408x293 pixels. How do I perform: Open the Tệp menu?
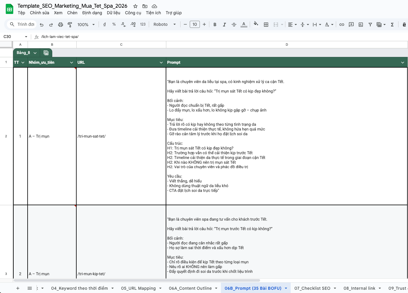(21, 13)
